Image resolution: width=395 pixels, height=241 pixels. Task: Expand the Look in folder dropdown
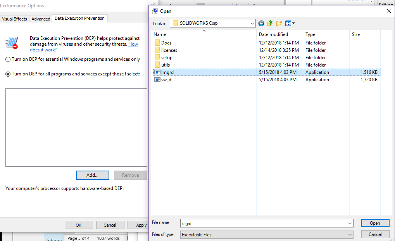pos(252,23)
